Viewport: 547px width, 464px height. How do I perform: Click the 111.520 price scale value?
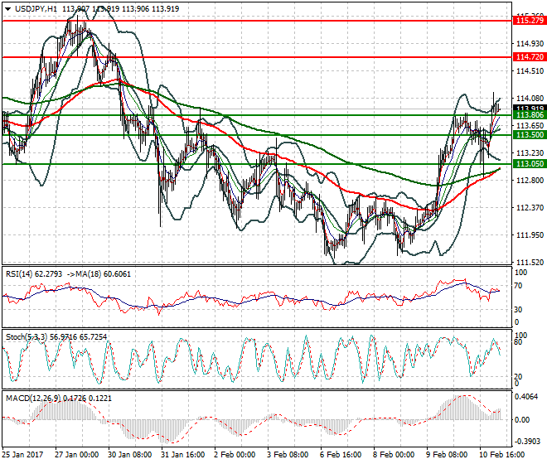coord(530,263)
